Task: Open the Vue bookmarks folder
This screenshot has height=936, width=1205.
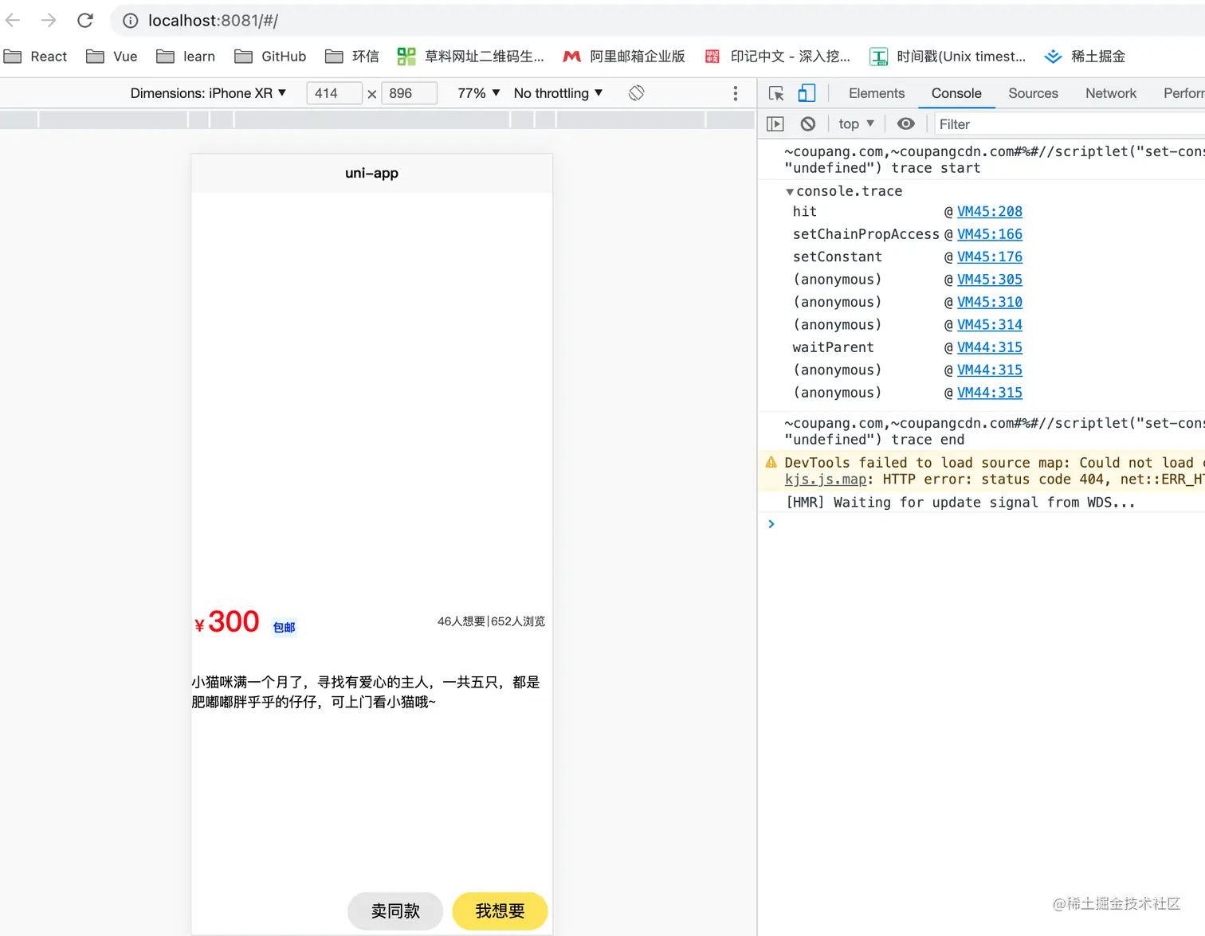Action: point(112,57)
